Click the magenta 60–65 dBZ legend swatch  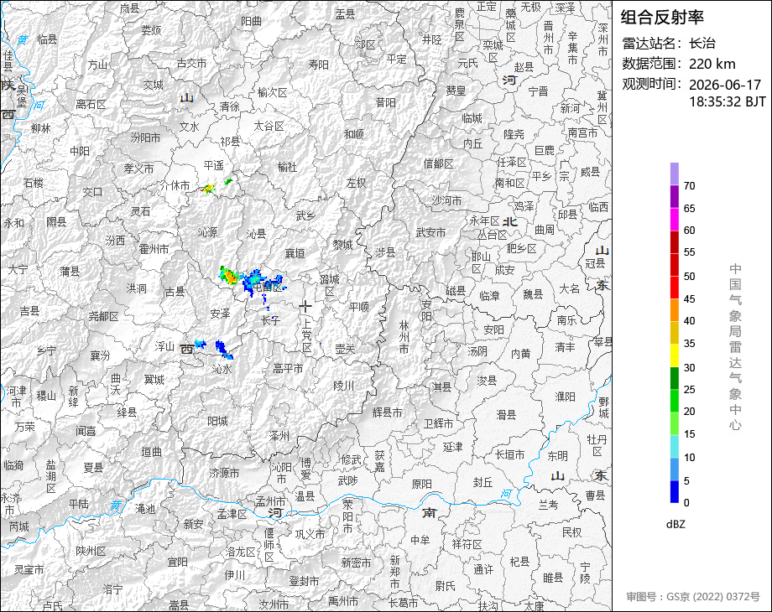coord(674,220)
